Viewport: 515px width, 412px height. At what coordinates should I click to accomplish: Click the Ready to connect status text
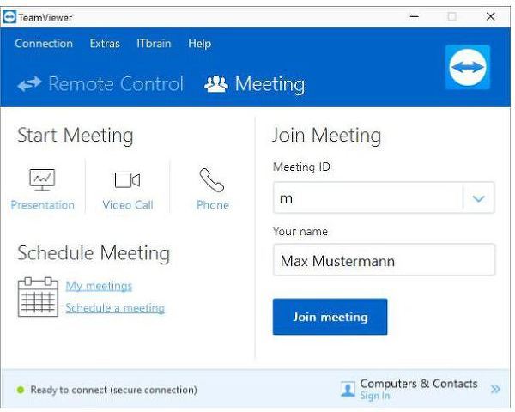coord(113,390)
